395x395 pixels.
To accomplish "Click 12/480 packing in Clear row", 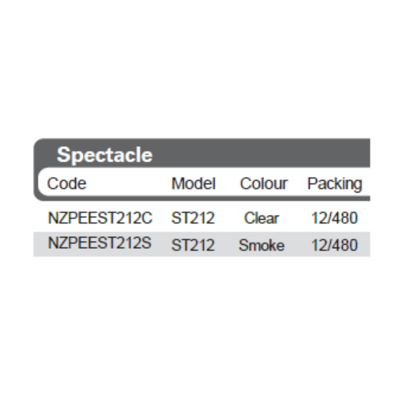I will [x=334, y=218].
